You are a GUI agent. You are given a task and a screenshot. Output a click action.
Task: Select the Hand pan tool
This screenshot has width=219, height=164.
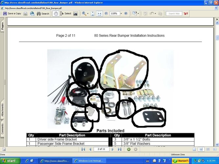coord(56,13)
